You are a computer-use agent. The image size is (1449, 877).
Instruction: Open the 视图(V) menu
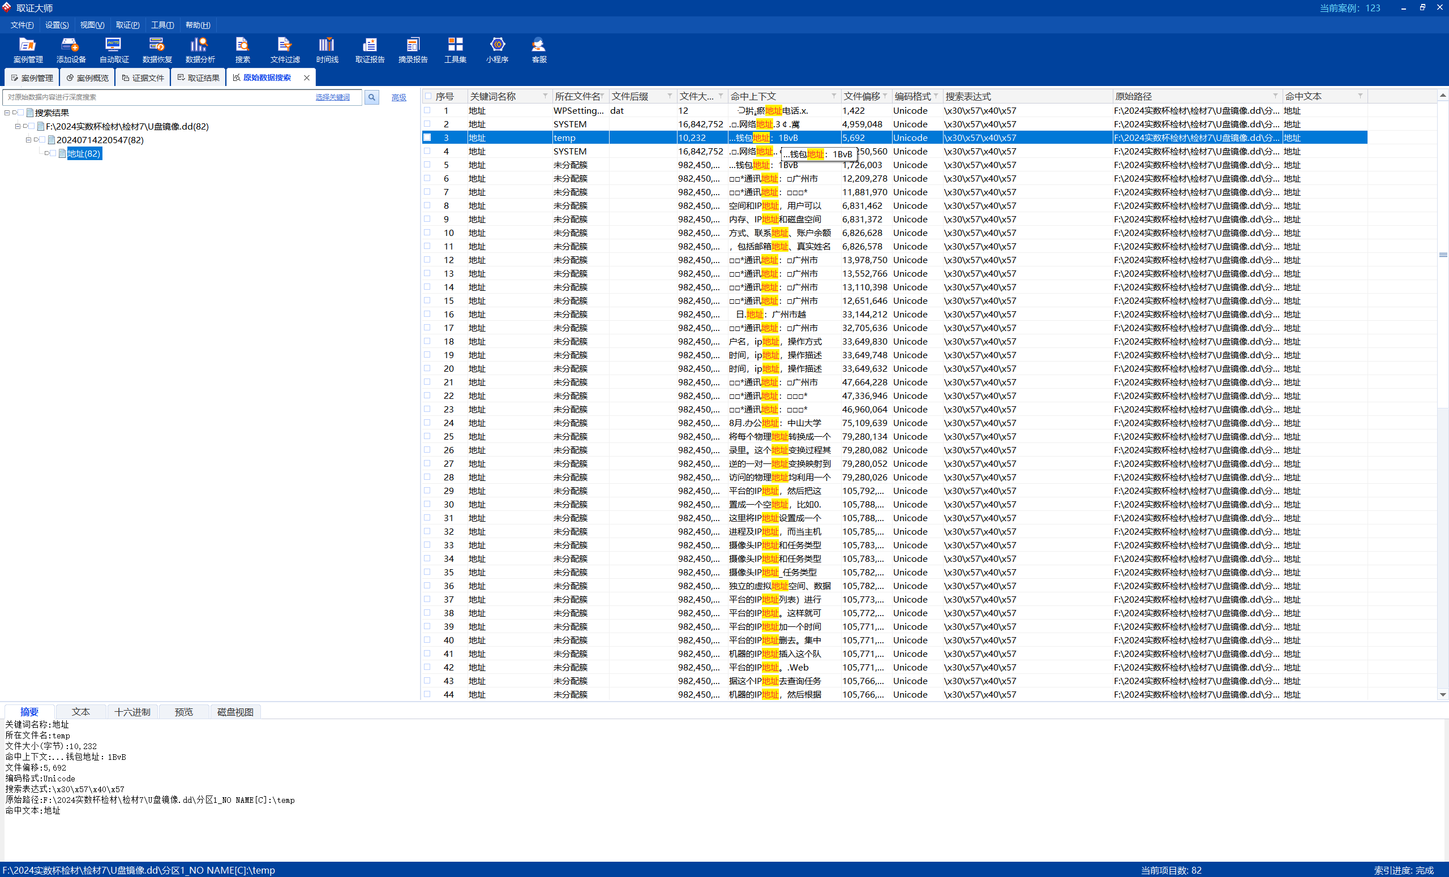point(92,25)
